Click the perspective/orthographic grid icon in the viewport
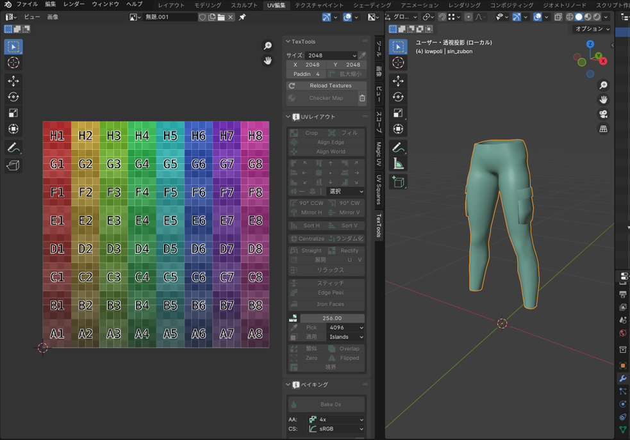 [603, 129]
